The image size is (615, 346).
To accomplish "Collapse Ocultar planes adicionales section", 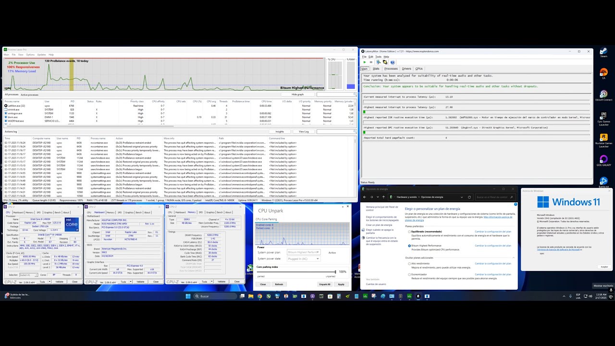I will click(514, 258).
